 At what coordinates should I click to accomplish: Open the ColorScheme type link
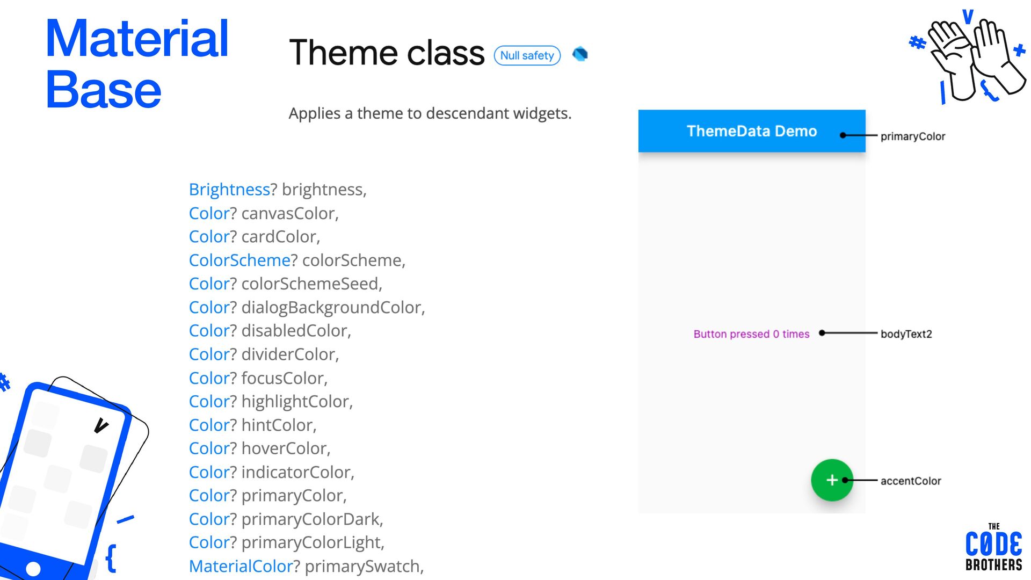click(239, 260)
